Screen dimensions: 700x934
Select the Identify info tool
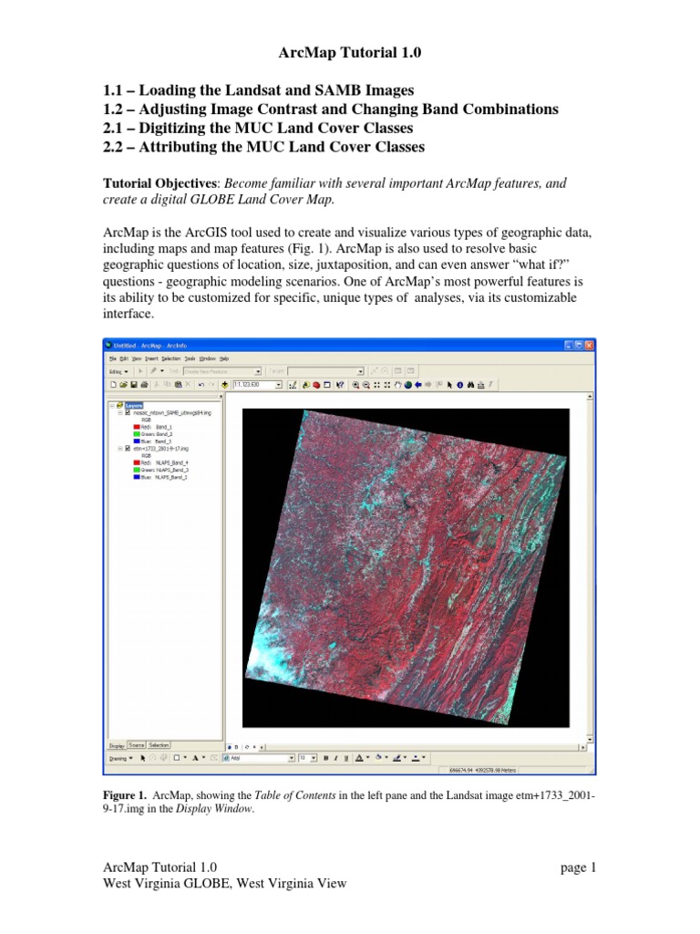[x=459, y=385]
